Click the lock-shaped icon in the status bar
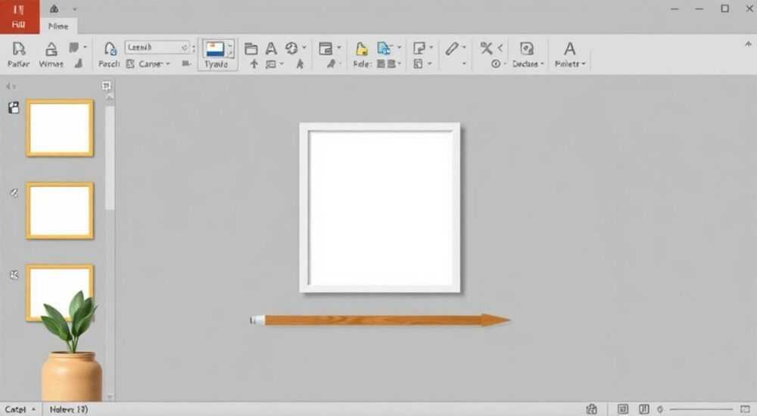 [x=592, y=409]
